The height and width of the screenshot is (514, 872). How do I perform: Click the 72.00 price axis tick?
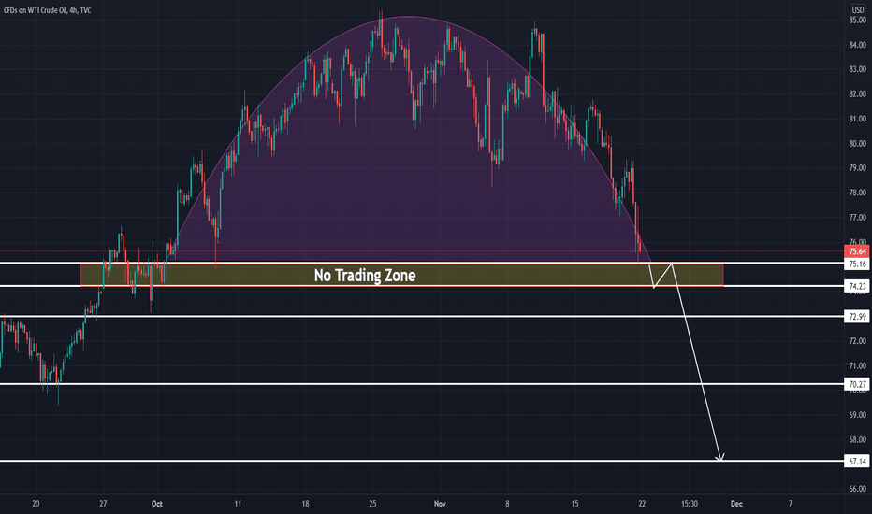(x=857, y=340)
